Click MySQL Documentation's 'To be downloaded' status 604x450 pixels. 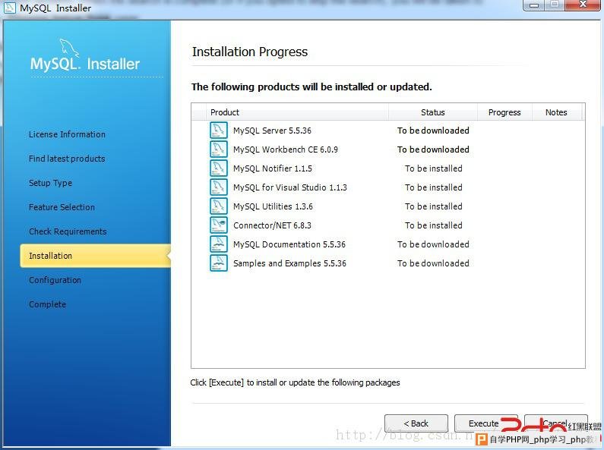click(x=433, y=244)
